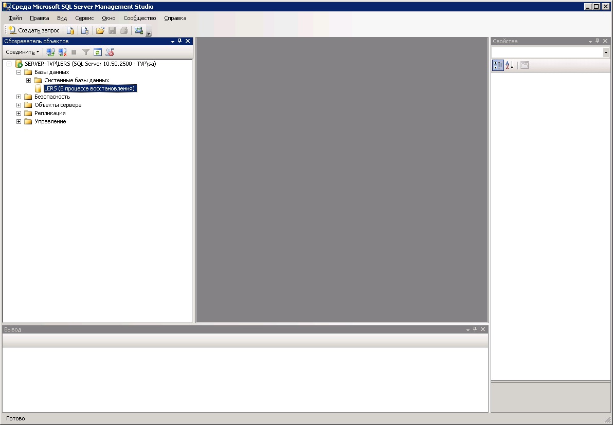Open Свойства panel window position menu
The height and width of the screenshot is (425, 613).
tap(590, 42)
